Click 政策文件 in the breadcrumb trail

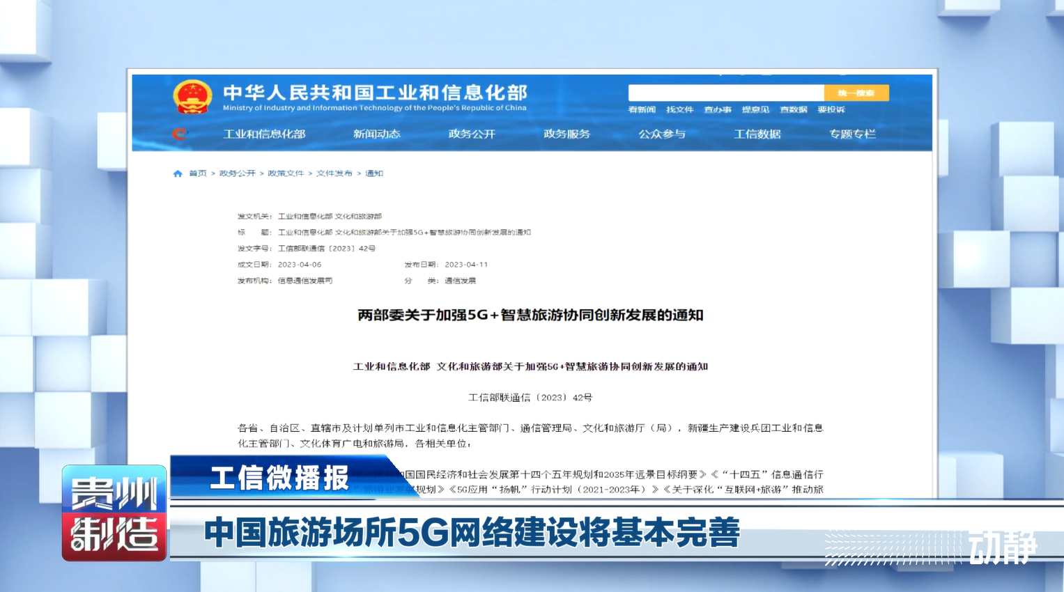point(286,173)
